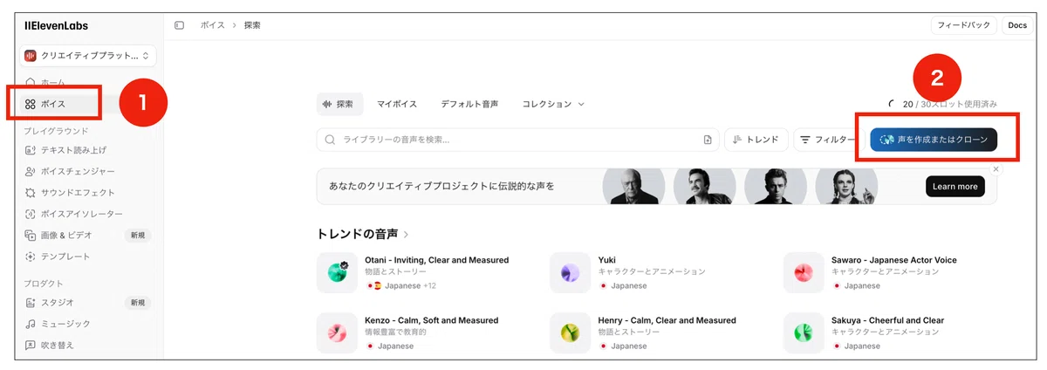This screenshot has height=370, width=1047.
Task: Focus the ライブラリーの音声を検索 search field
Action: click(x=518, y=140)
